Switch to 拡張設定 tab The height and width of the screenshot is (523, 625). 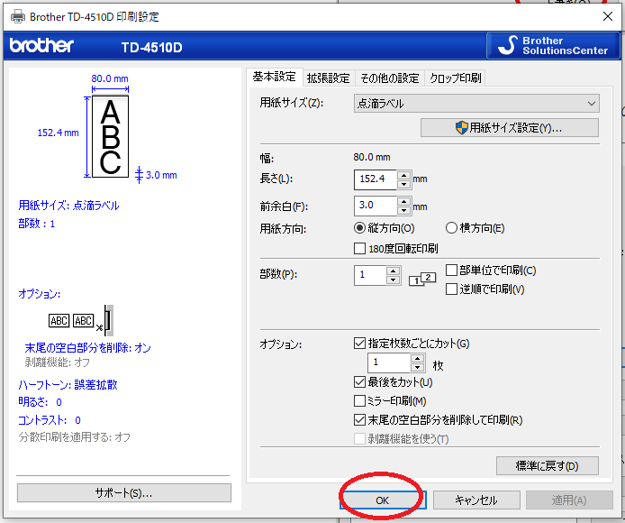click(x=328, y=78)
